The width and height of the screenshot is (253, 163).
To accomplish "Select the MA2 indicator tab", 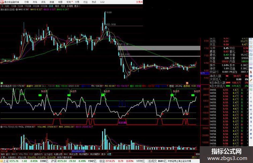I will (66, 154).
